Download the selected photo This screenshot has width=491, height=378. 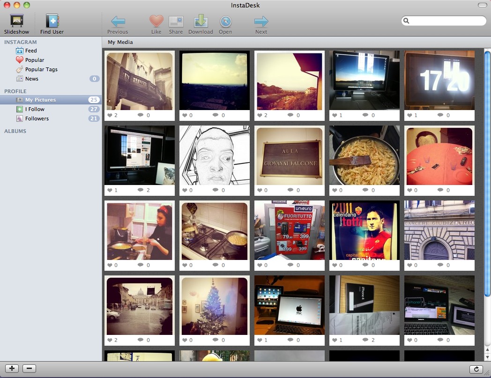tap(201, 24)
